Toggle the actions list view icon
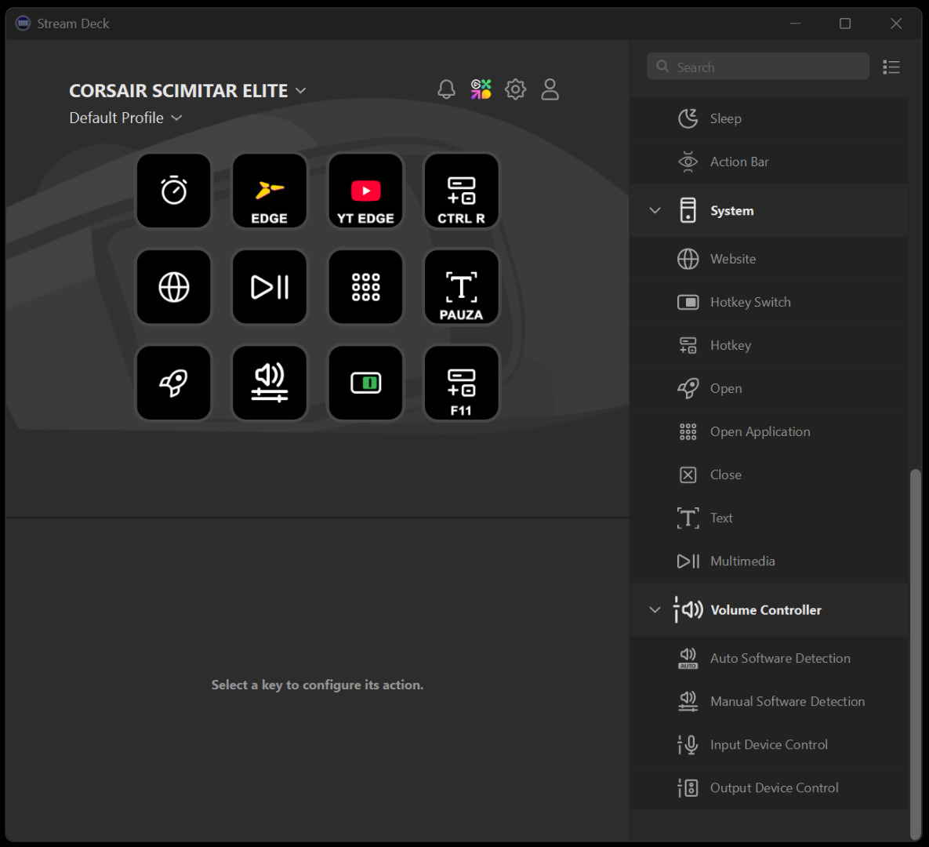Screen dimensions: 929x847 click(x=891, y=67)
